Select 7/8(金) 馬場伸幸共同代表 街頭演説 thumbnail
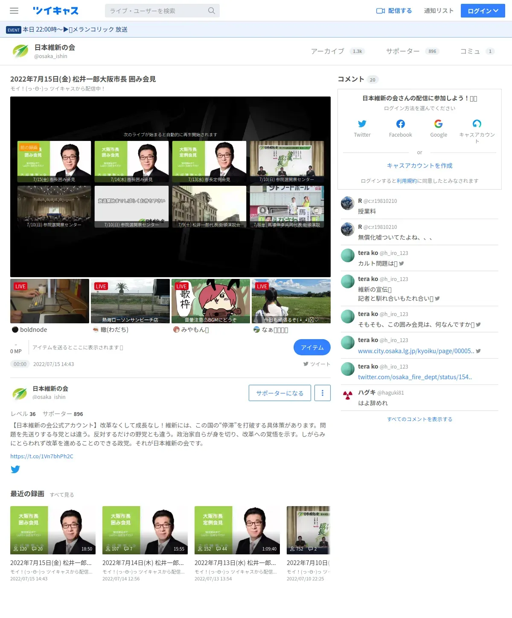Image resolution: width=512 pixels, height=618 pixels. [x=287, y=207]
